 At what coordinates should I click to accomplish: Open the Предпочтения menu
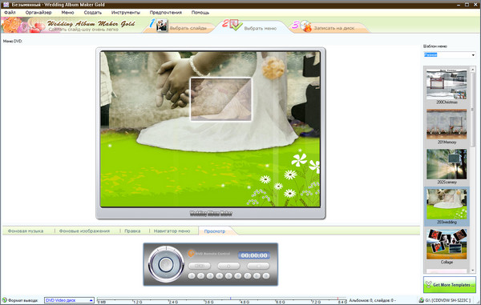click(x=166, y=13)
